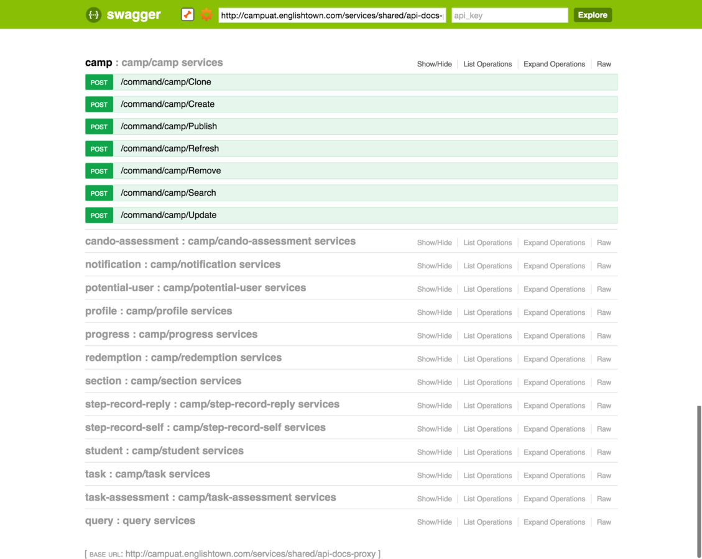This screenshot has height=559, width=702.
Task: Open Raw for camp services
Action: (604, 64)
